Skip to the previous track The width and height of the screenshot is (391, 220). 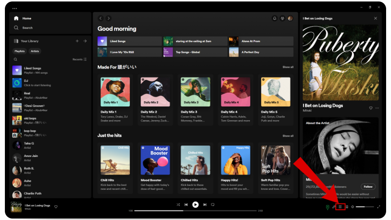186,205
